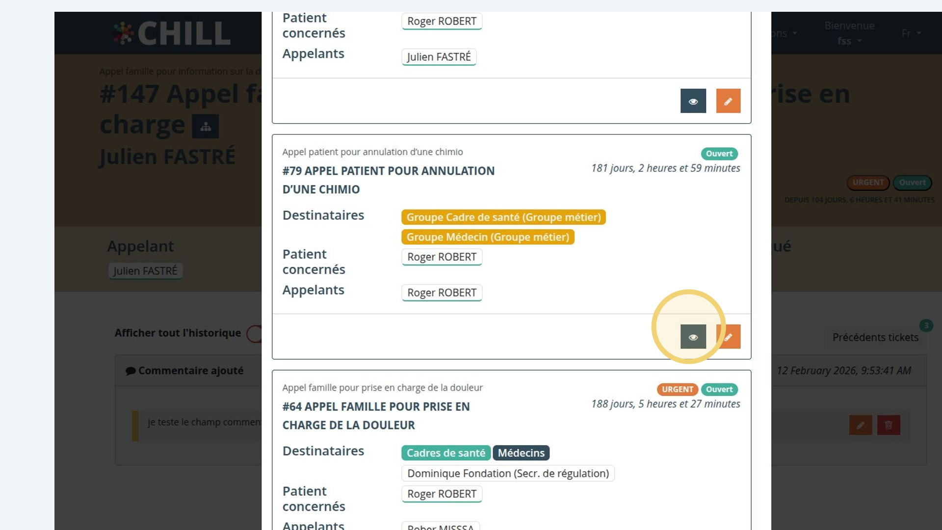Click comment's orange pencil edit icon
Screen dimensions: 942x530
[x=861, y=425]
